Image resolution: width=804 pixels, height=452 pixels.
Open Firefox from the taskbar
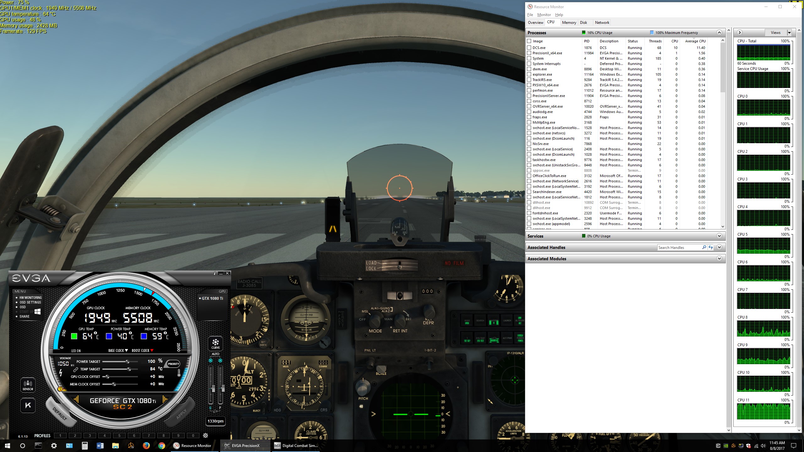146,445
